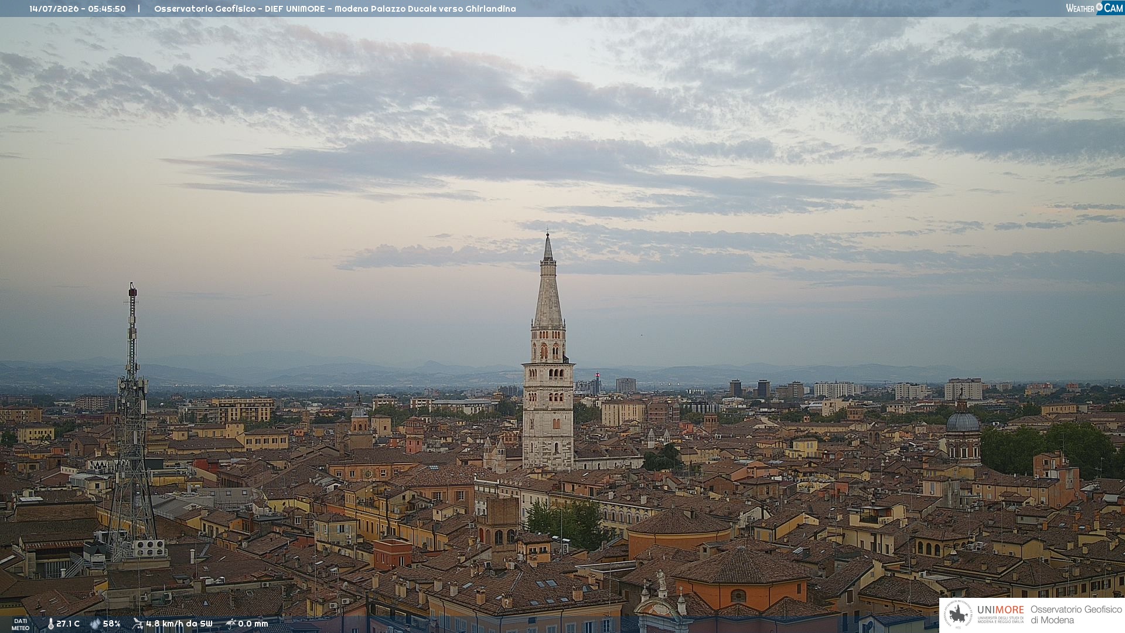The width and height of the screenshot is (1125, 633).
Task: Click the Osservatorio Geofisico camera title text
Action: pyautogui.click(x=335, y=9)
